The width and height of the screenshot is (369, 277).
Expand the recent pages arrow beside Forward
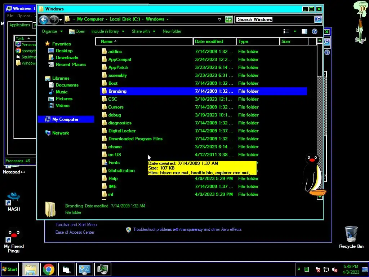click(61, 19)
